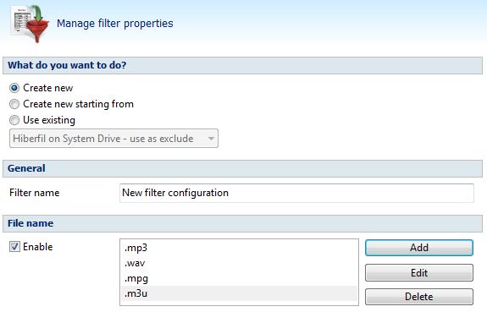Select the .mpg list entry
Screen dimensions: 487x312
pos(239,278)
